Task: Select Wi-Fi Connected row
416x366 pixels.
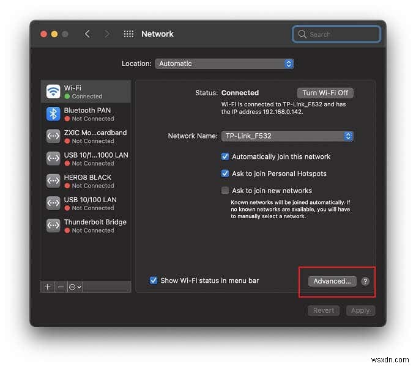Action: pyautogui.click(x=86, y=92)
